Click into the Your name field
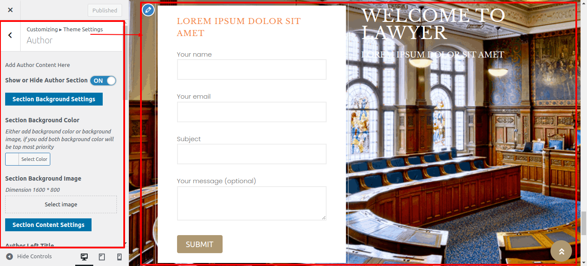The image size is (587, 266). (251, 70)
